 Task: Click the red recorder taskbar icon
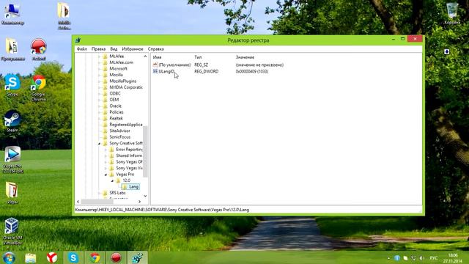point(117,257)
